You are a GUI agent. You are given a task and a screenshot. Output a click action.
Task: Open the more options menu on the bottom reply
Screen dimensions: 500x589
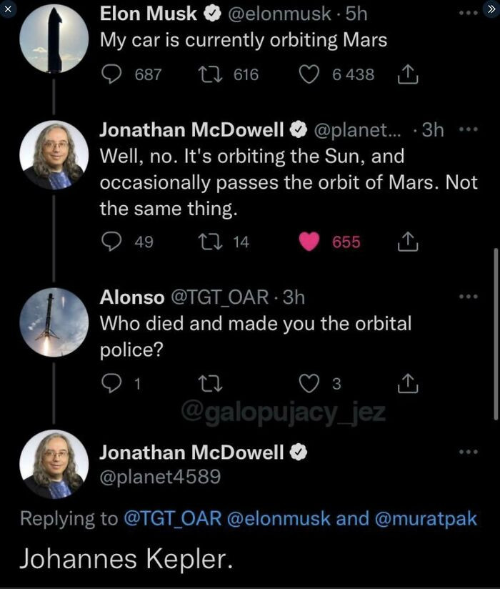tap(467, 450)
